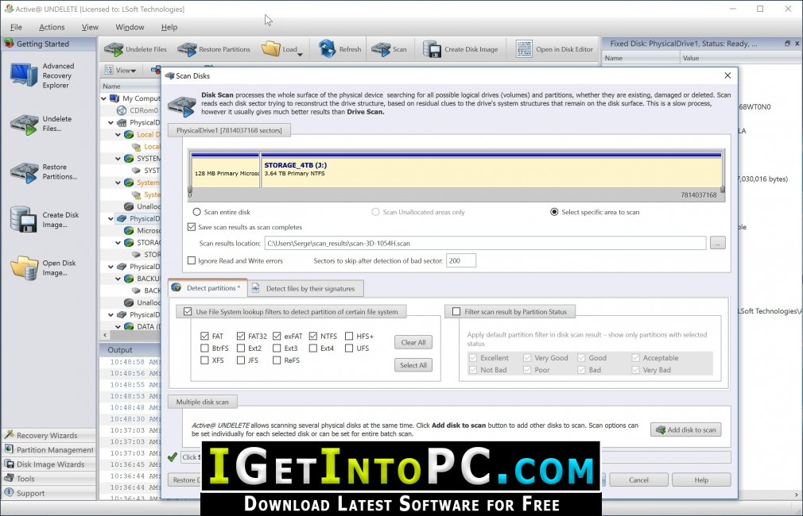The image size is (803, 516).
Task: Click Open Disk Image sidebar icon
Action: click(x=24, y=268)
